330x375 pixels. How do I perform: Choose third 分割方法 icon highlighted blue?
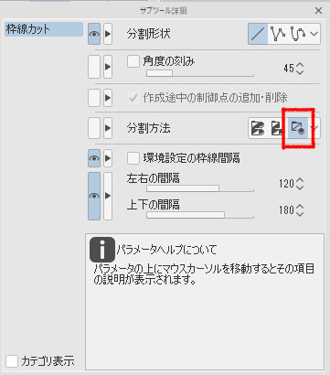(298, 128)
